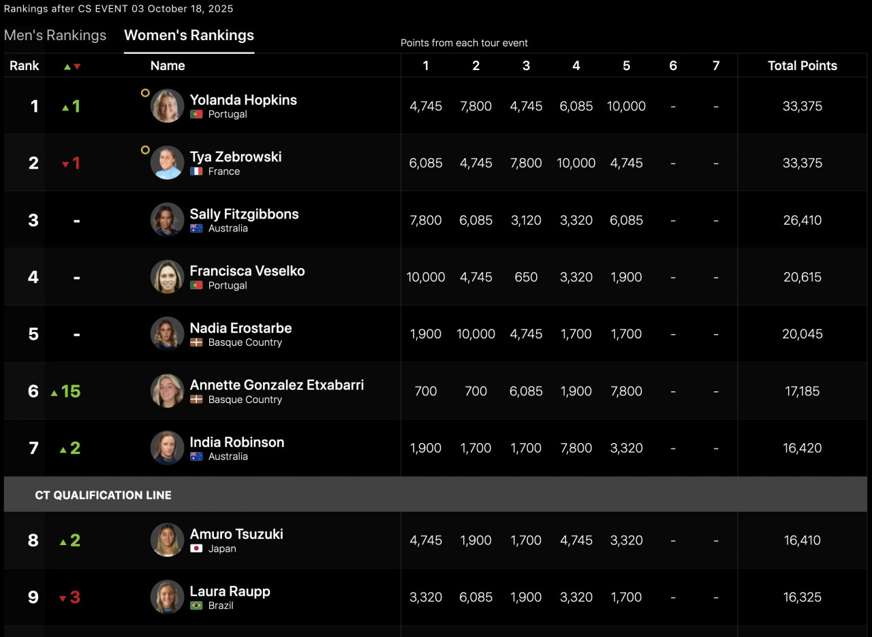
Task: Click the France flag beside Tya Zebrowski
Action: [x=197, y=171]
